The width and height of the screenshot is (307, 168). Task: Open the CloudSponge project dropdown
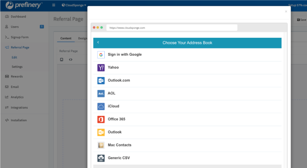click(x=74, y=5)
